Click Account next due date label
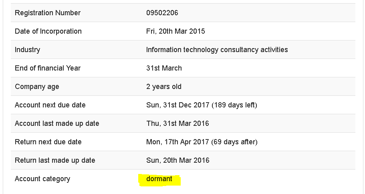This screenshot has height=194, width=365. click(x=50, y=105)
